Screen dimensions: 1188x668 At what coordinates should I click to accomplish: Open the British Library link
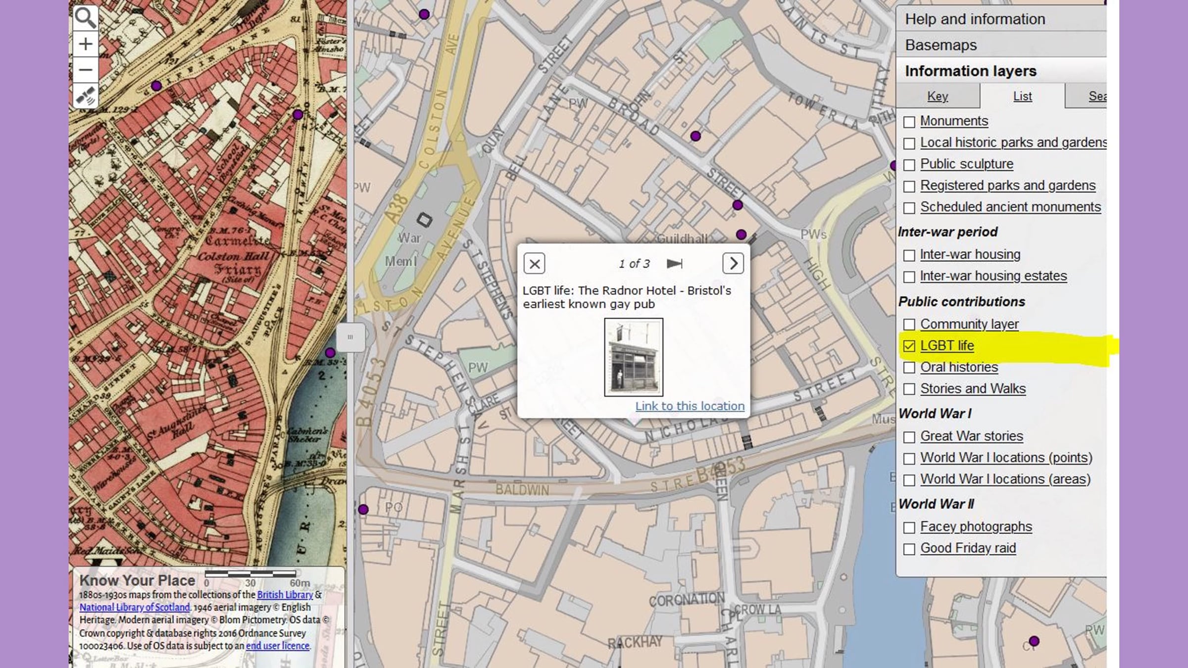285,595
